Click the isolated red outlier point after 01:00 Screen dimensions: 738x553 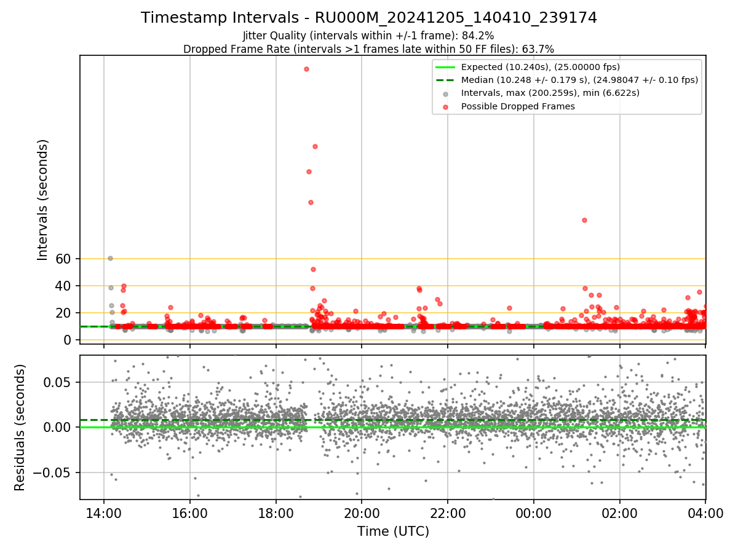pyautogui.click(x=584, y=220)
